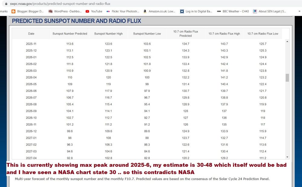302x187 pixels.
Task: Click the Date column header
Action: click(31, 34)
